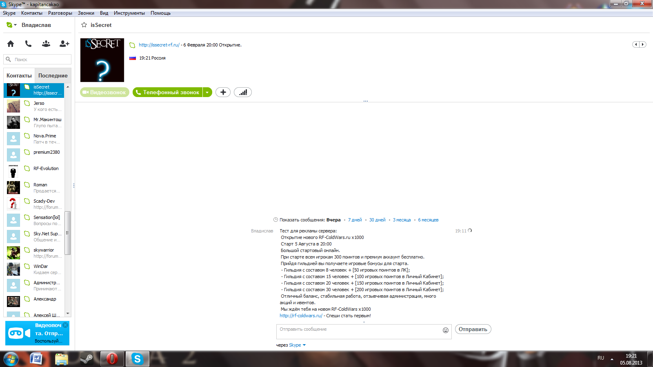653x367 pixels.
Task: Start a Телефонный звонок
Action: [x=168, y=93]
